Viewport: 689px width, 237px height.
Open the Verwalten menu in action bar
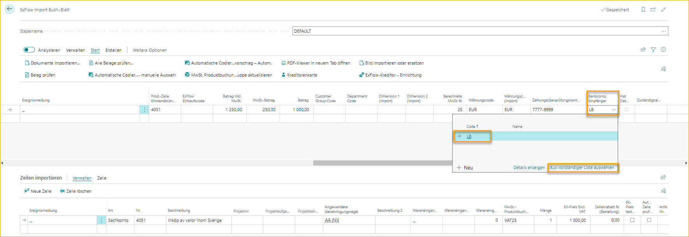pyautogui.click(x=76, y=50)
